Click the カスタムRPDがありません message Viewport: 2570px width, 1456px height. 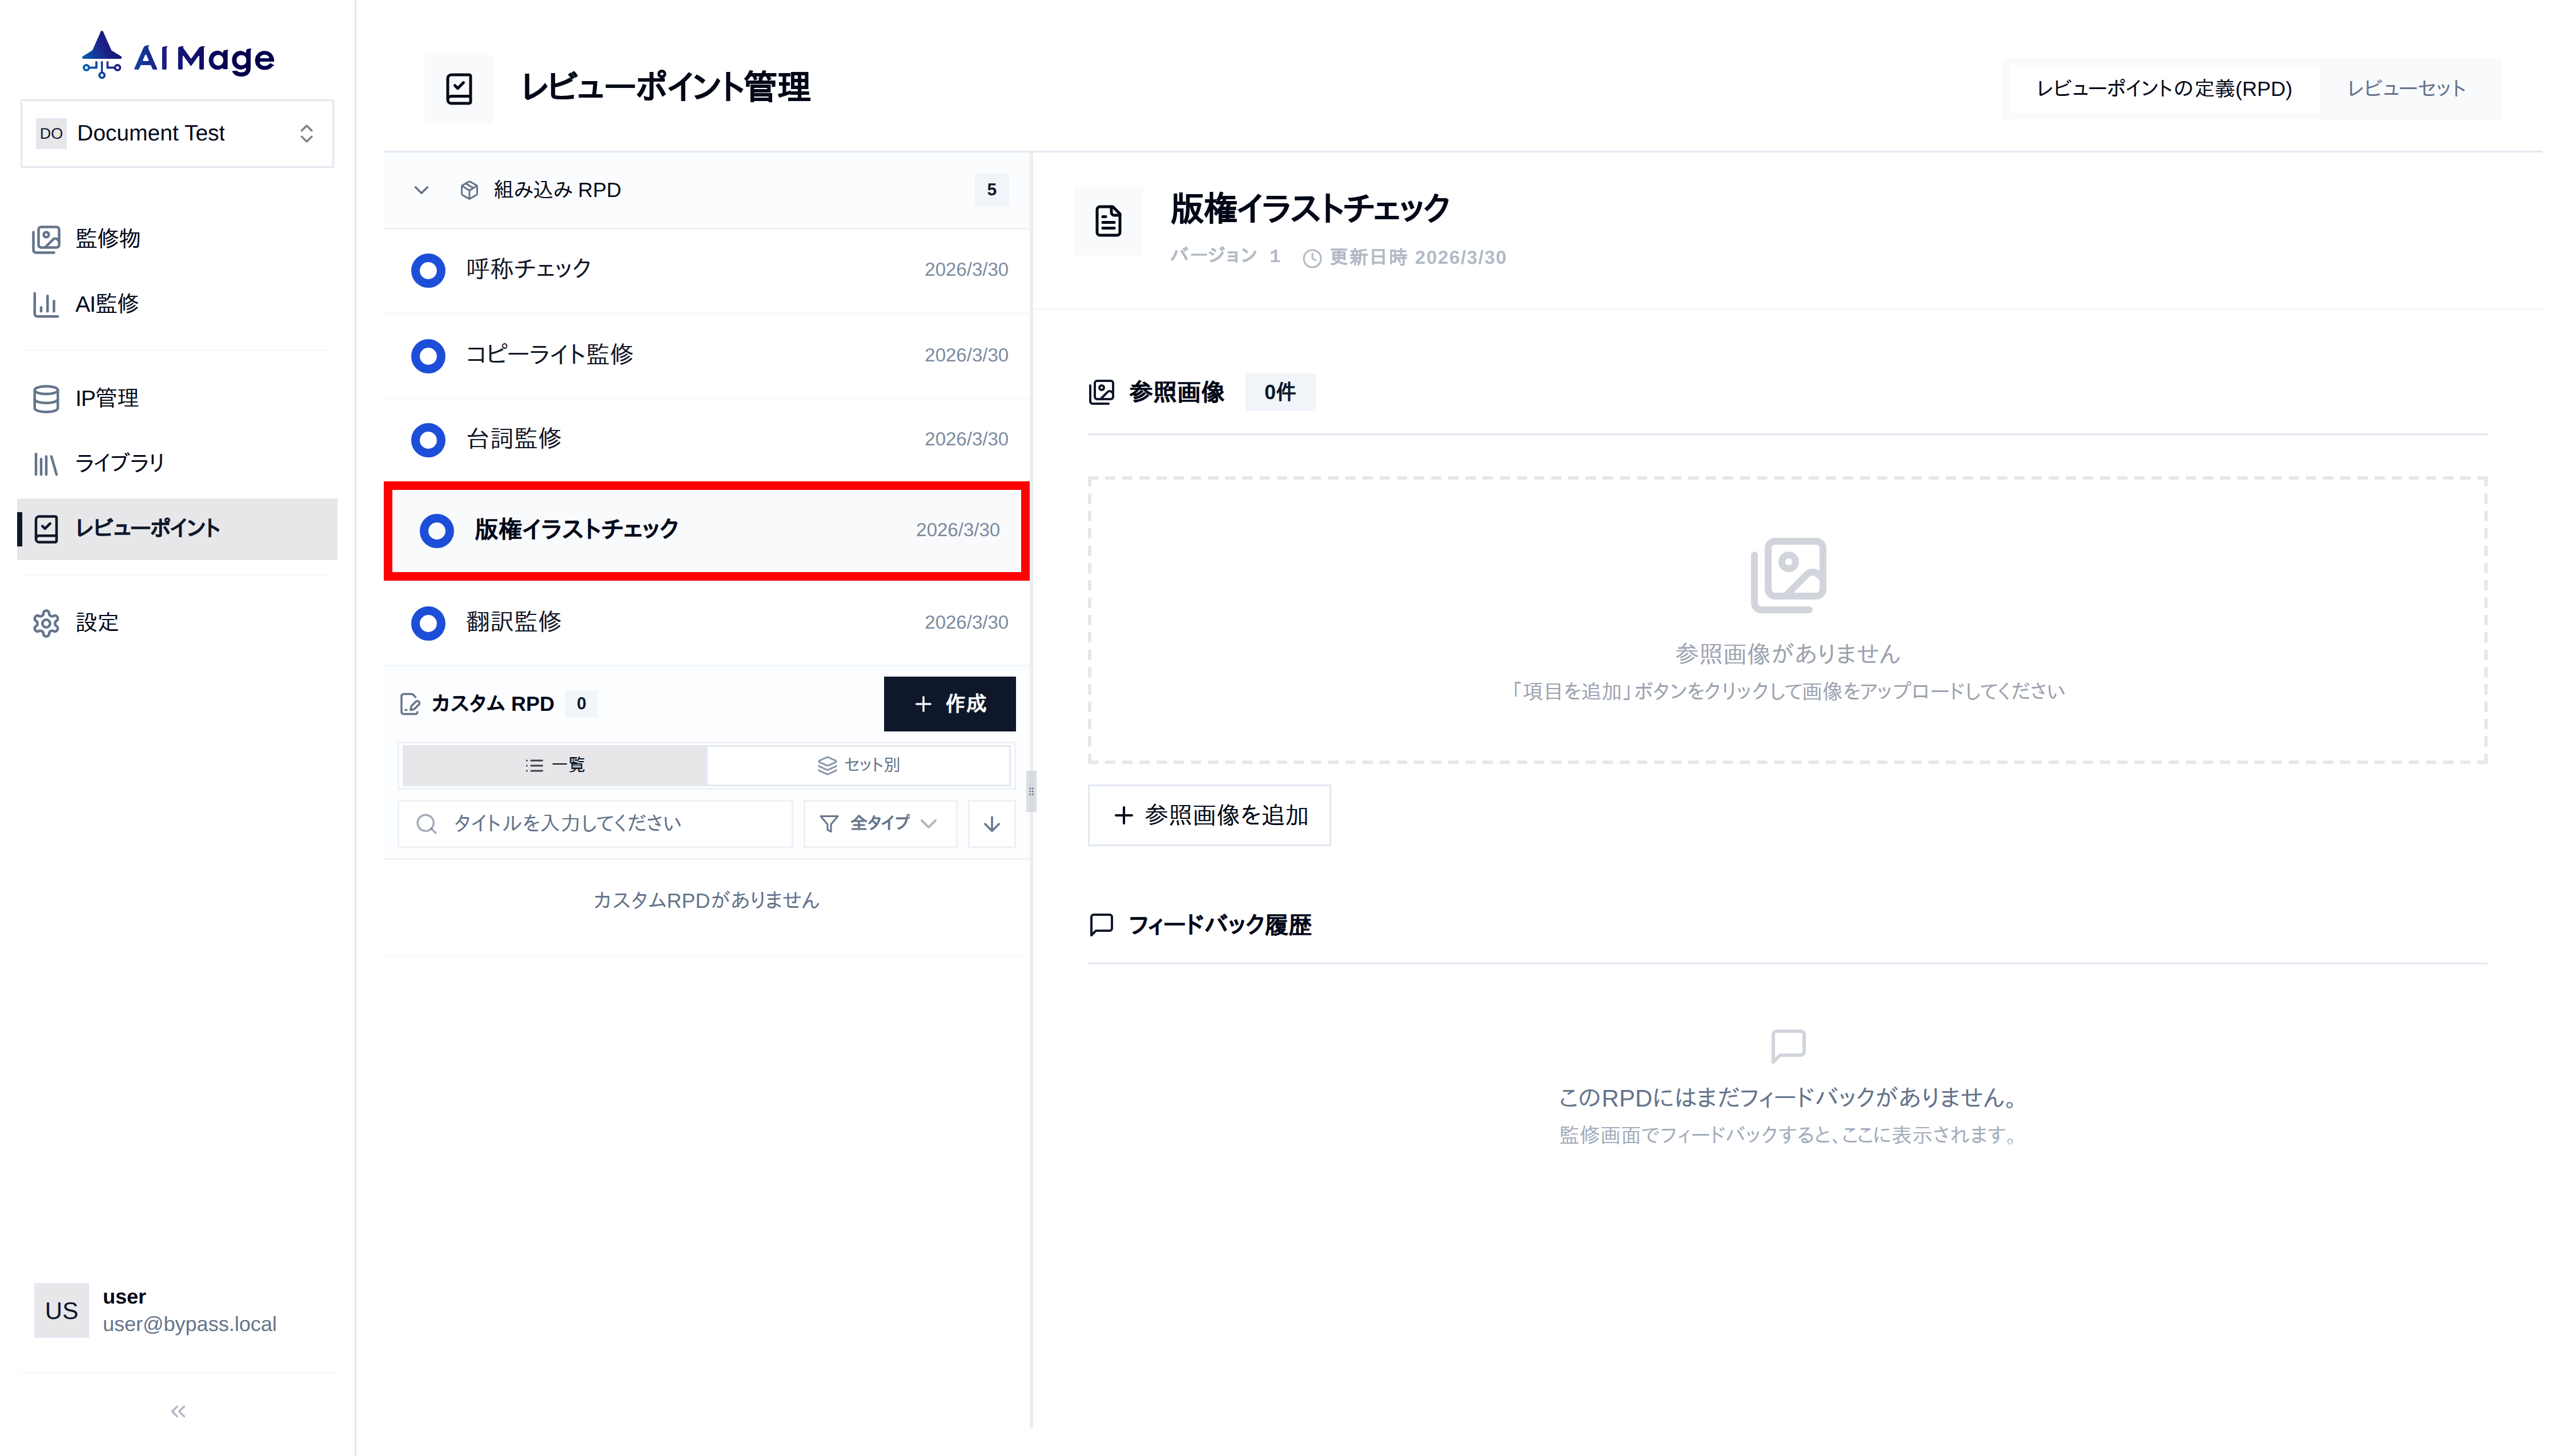(706, 900)
